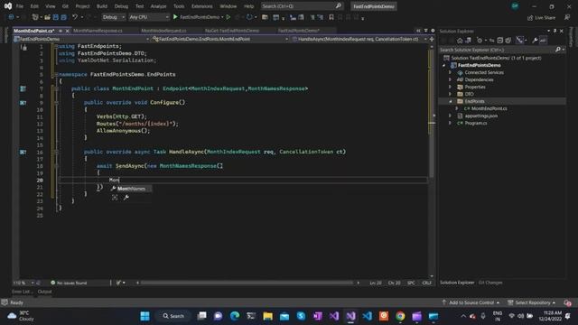This screenshot has width=578, height=325.
Task: Open Debug configuration dropdown
Action: click(114, 17)
